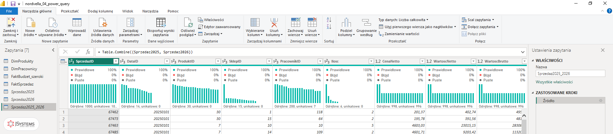
Task: Collapse the Zapytania pane
Action: coord(53,50)
